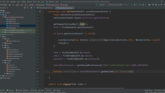The height and width of the screenshot is (93, 165).
Task: Open the Event Log
Action: tap(148, 90)
